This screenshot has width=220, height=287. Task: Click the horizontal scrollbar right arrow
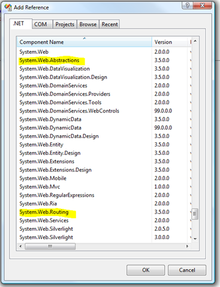pos(187,246)
